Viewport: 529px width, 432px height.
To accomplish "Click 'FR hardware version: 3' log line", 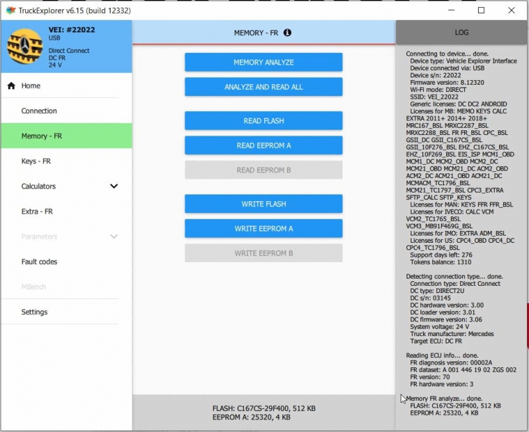I will point(442,384).
